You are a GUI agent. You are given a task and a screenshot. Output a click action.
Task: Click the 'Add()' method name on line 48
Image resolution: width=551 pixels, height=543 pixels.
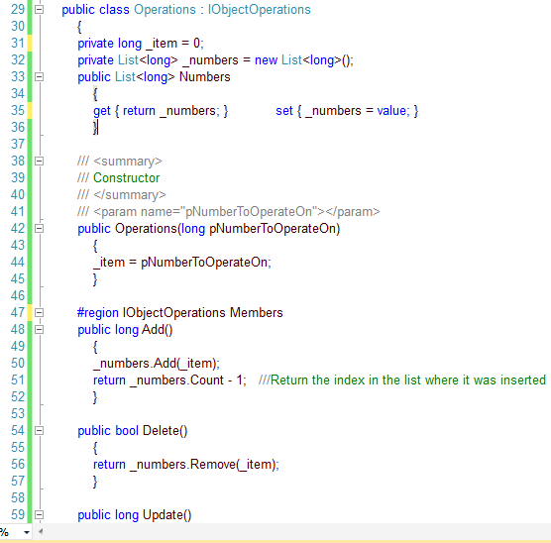(158, 330)
